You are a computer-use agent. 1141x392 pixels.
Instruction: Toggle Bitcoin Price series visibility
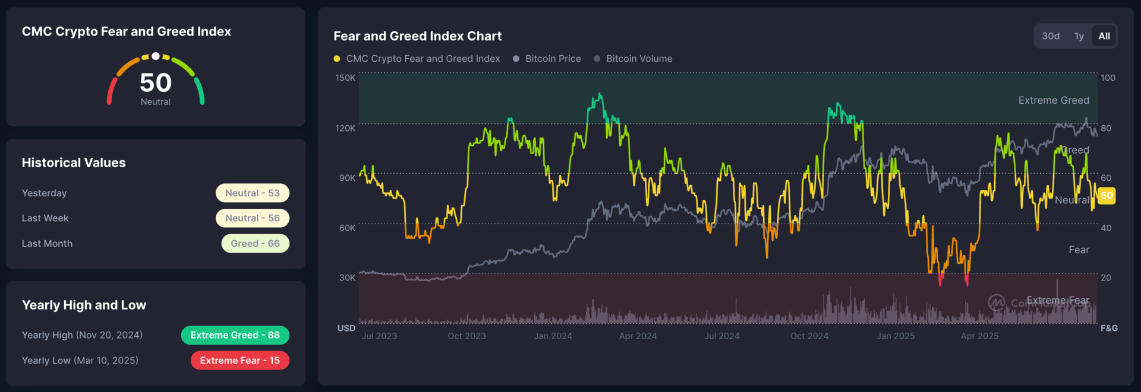pos(547,59)
